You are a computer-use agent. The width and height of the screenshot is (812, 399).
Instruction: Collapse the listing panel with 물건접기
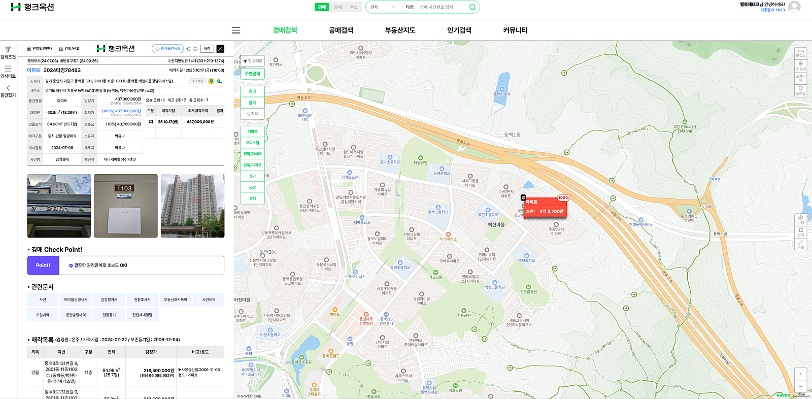click(x=8, y=88)
